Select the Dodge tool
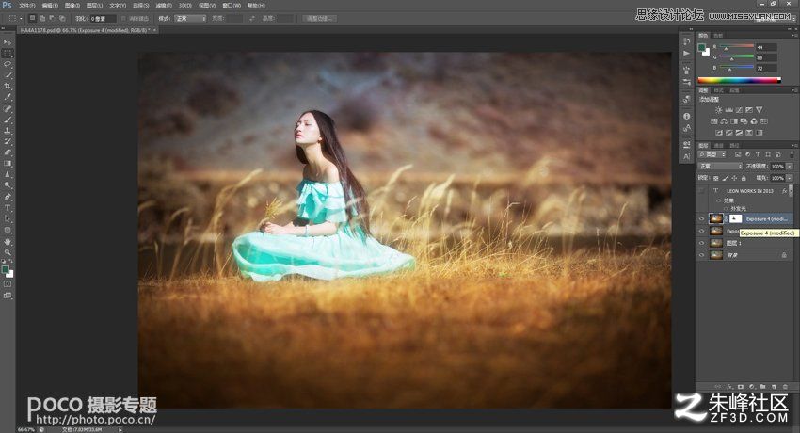This screenshot has width=800, height=433. [x=8, y=185]
